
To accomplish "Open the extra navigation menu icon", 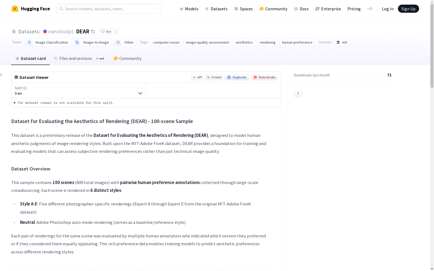I will (370, 9).
